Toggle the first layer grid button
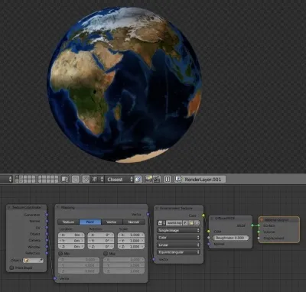Viewport: 306px width, 292px height. tap(17, 177)
